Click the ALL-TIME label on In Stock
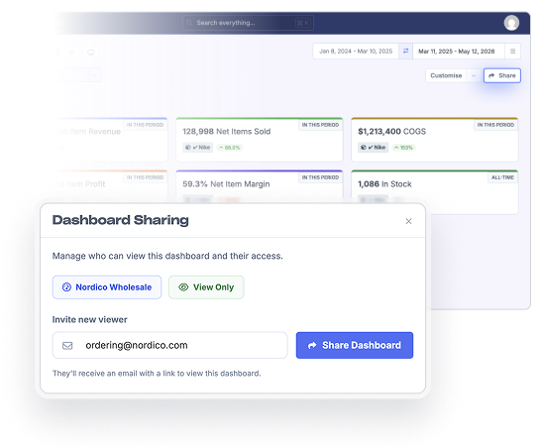540x447 pixels. point(502,177)
